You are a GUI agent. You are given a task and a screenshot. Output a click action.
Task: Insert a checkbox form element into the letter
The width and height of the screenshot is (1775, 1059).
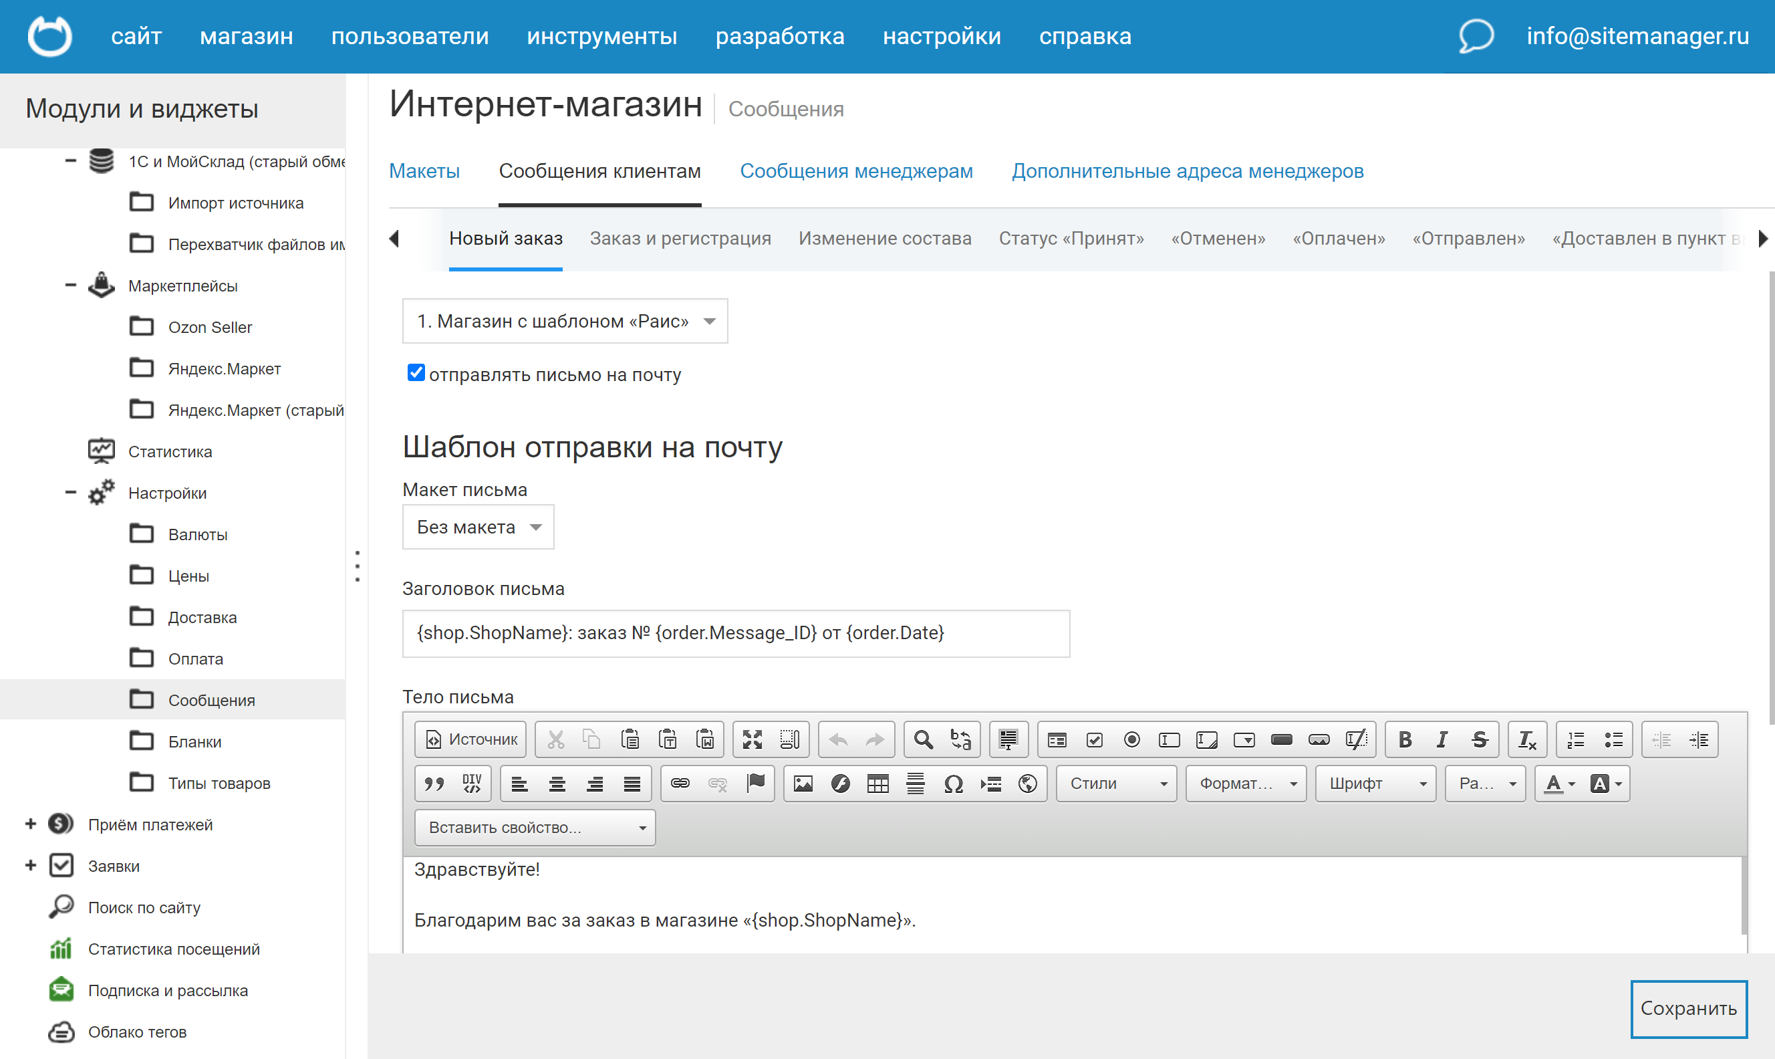pos(1095,739)
